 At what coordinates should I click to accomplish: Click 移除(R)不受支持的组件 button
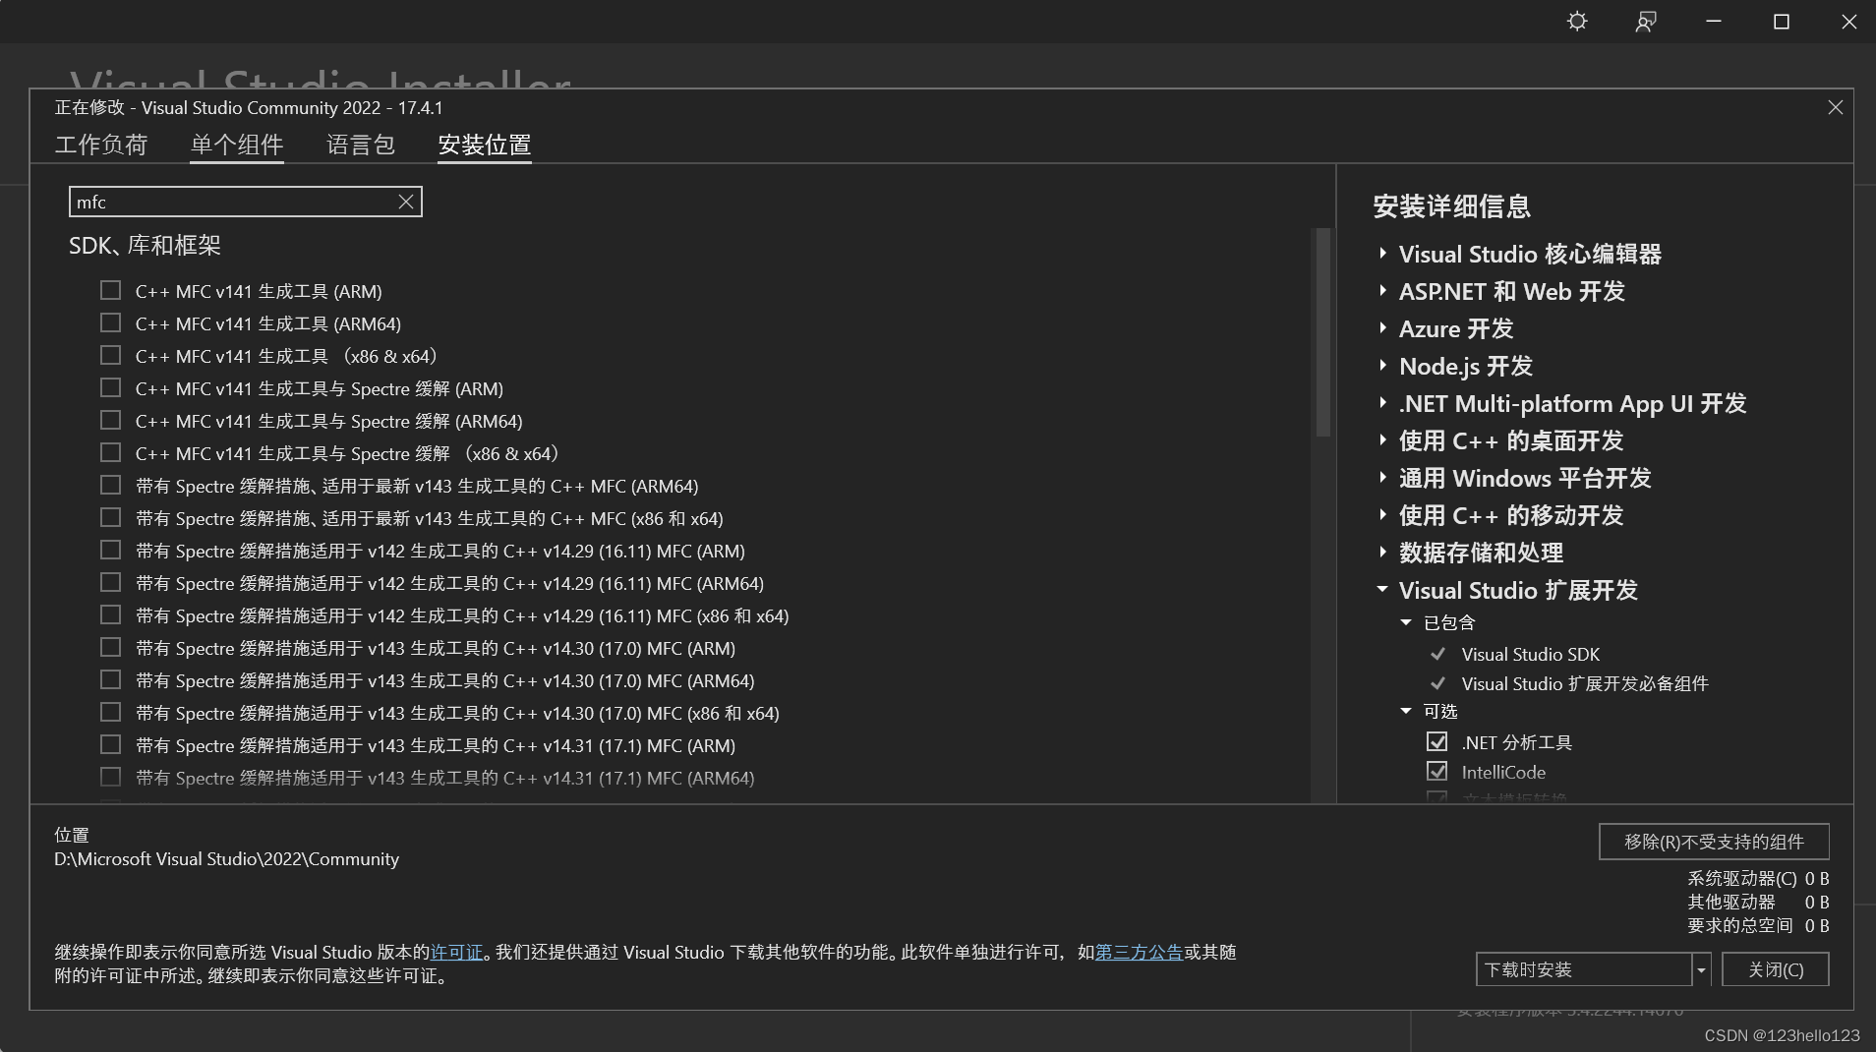coord(1712,842)
